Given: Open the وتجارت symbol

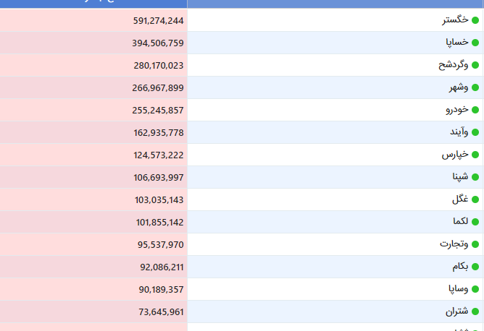Looking at the screenshot, I should tap(454, 244).
